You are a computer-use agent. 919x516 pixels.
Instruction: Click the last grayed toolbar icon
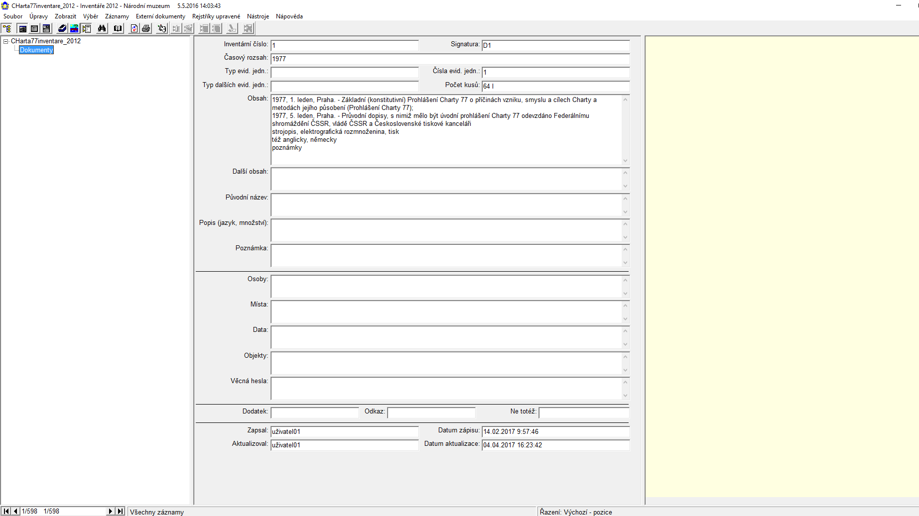(248, 28)
